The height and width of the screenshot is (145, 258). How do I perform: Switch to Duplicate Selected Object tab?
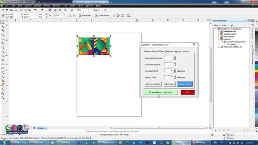[154, 51]
